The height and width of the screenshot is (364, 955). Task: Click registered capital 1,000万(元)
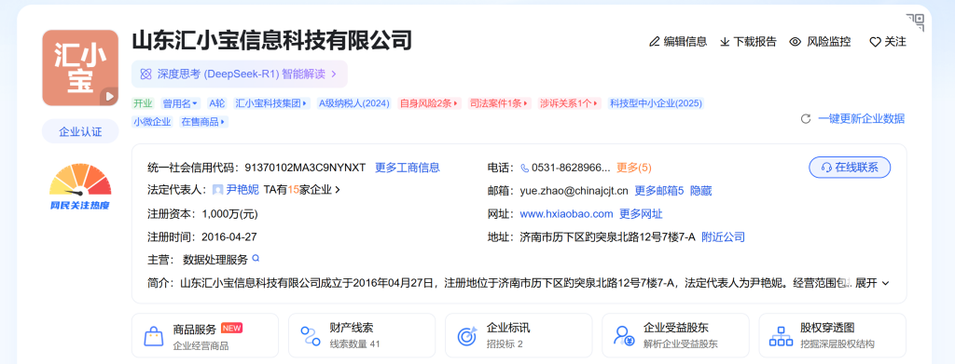pos(229,214)
